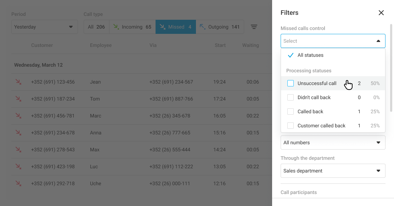Click missed call arrow icon in Jean's row
Screen dimensions: 394x206
tap(18, 82)
